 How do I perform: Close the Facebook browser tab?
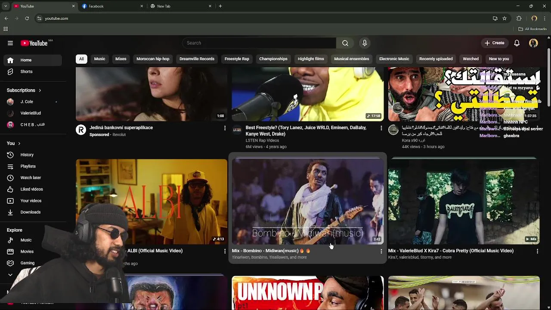pos(142,6)
